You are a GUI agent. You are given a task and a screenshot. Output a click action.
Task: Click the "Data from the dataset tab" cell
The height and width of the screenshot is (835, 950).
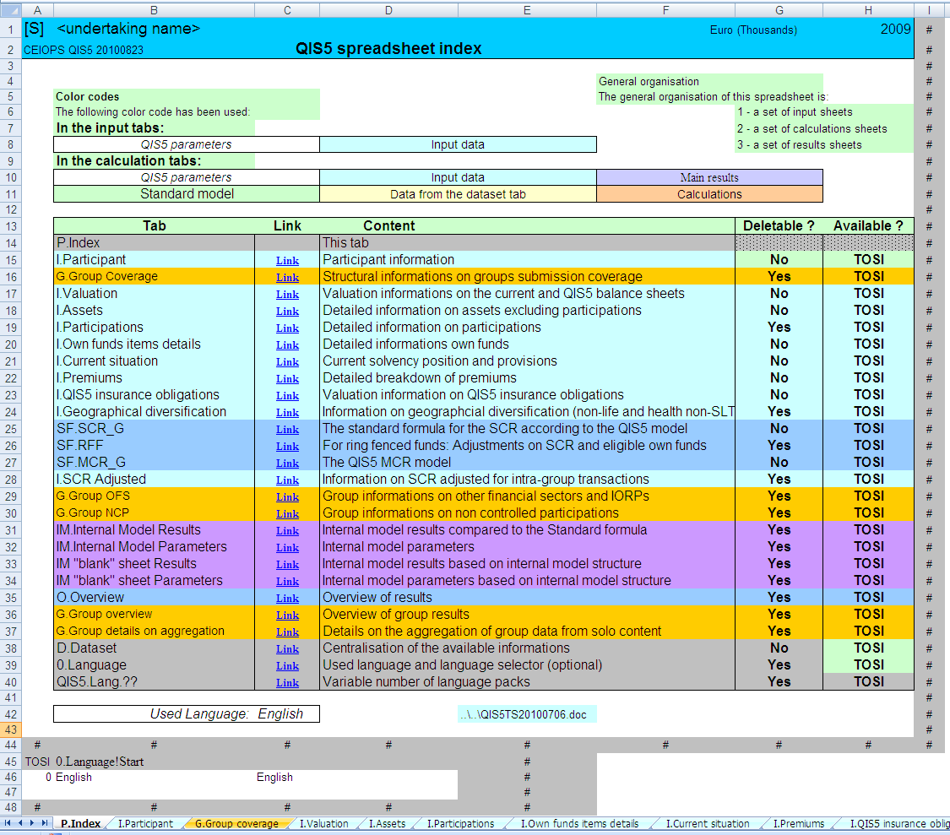click(x=458, y=194)
